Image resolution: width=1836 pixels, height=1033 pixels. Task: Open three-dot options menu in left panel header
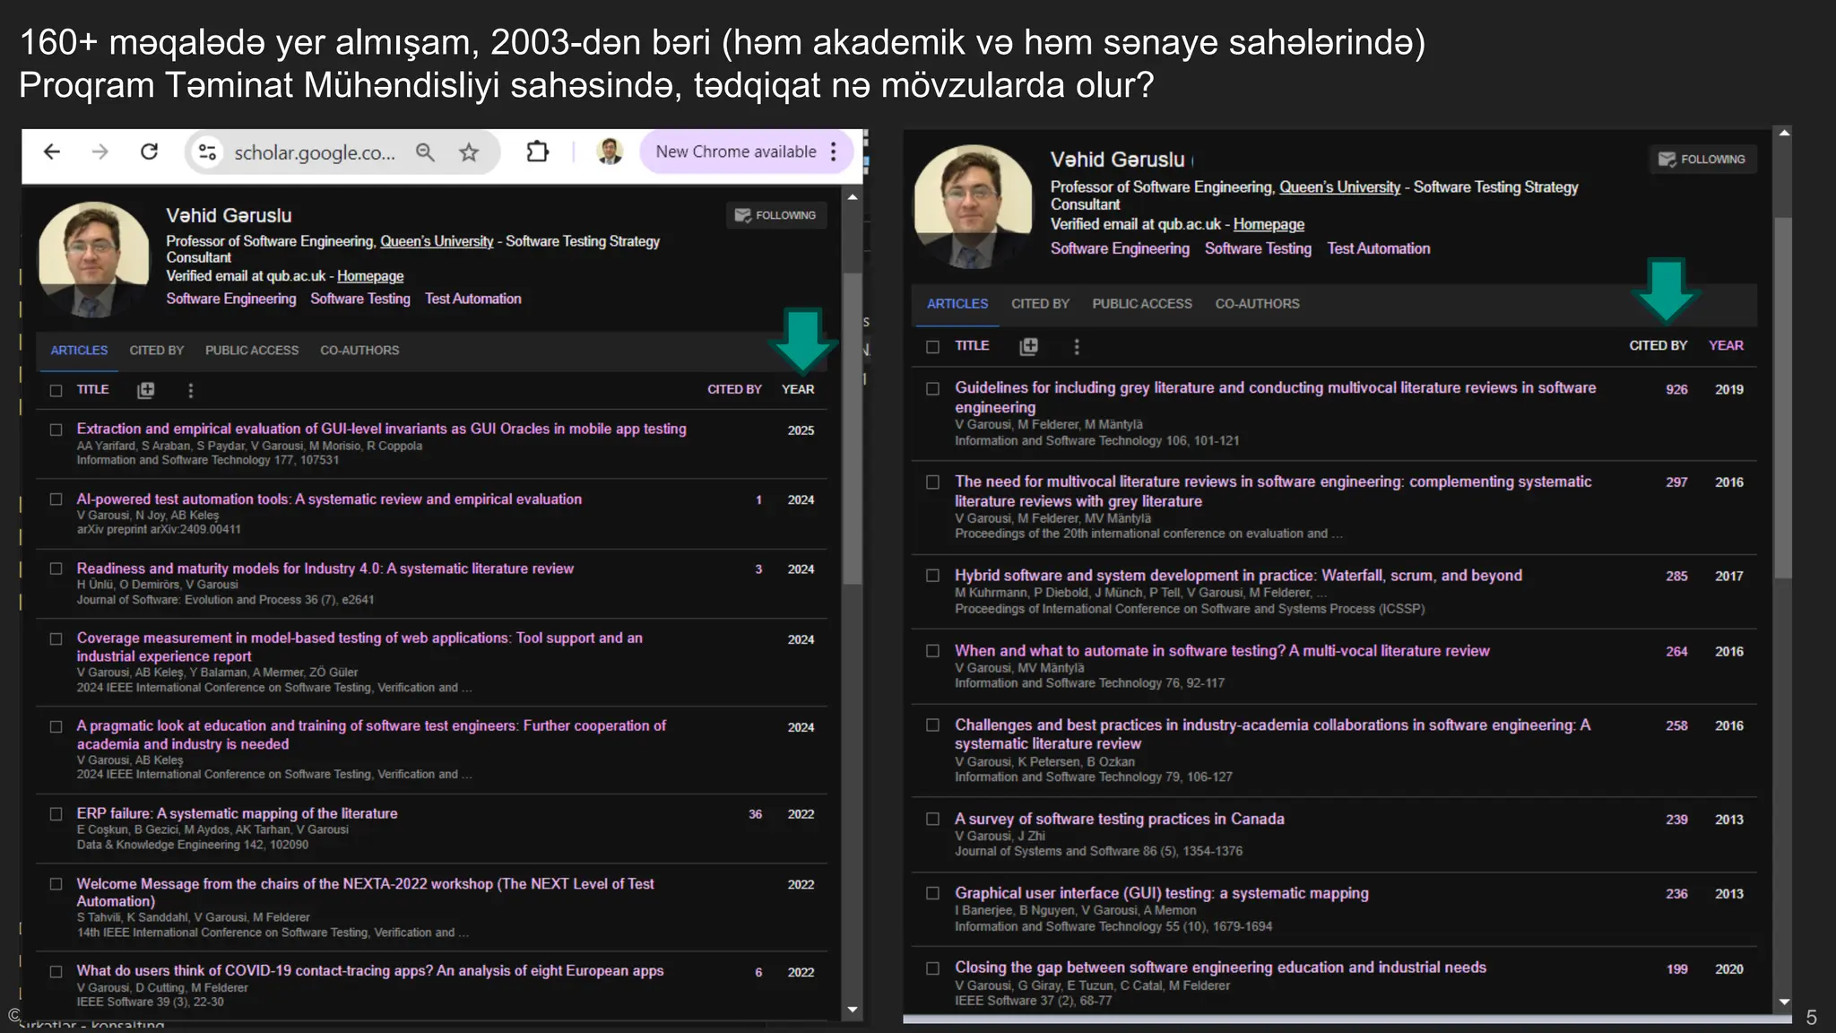[x=190, y=390]
